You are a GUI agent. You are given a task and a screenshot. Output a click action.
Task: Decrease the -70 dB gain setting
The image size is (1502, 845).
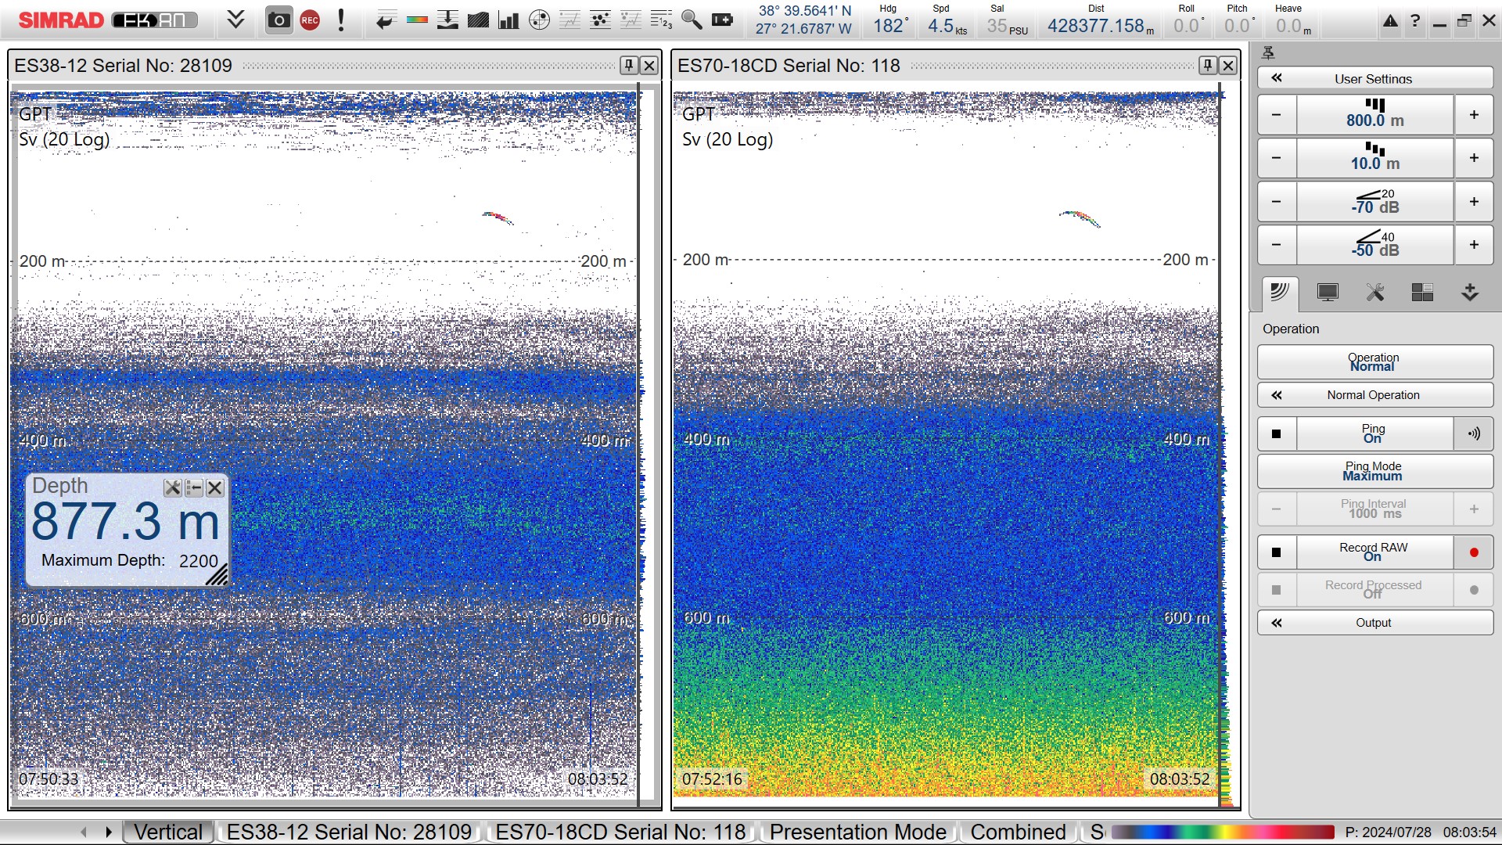coord(1277,202)
